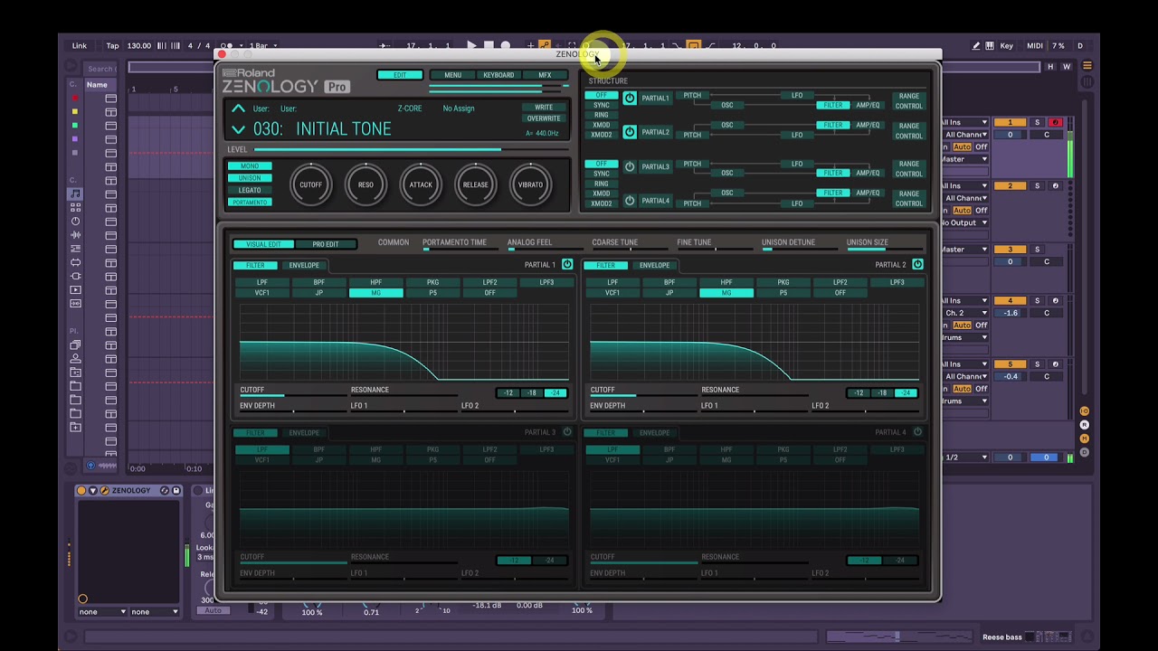Select -18 filter slope for Partial 1
1158x651 pixels.
coord(531,393)
